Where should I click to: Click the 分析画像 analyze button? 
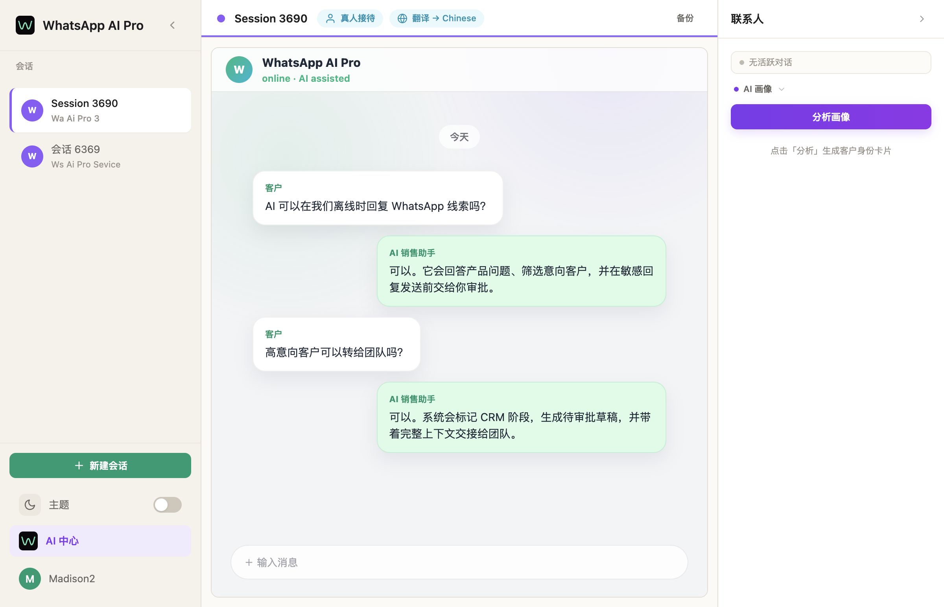(x=831, y=117)
